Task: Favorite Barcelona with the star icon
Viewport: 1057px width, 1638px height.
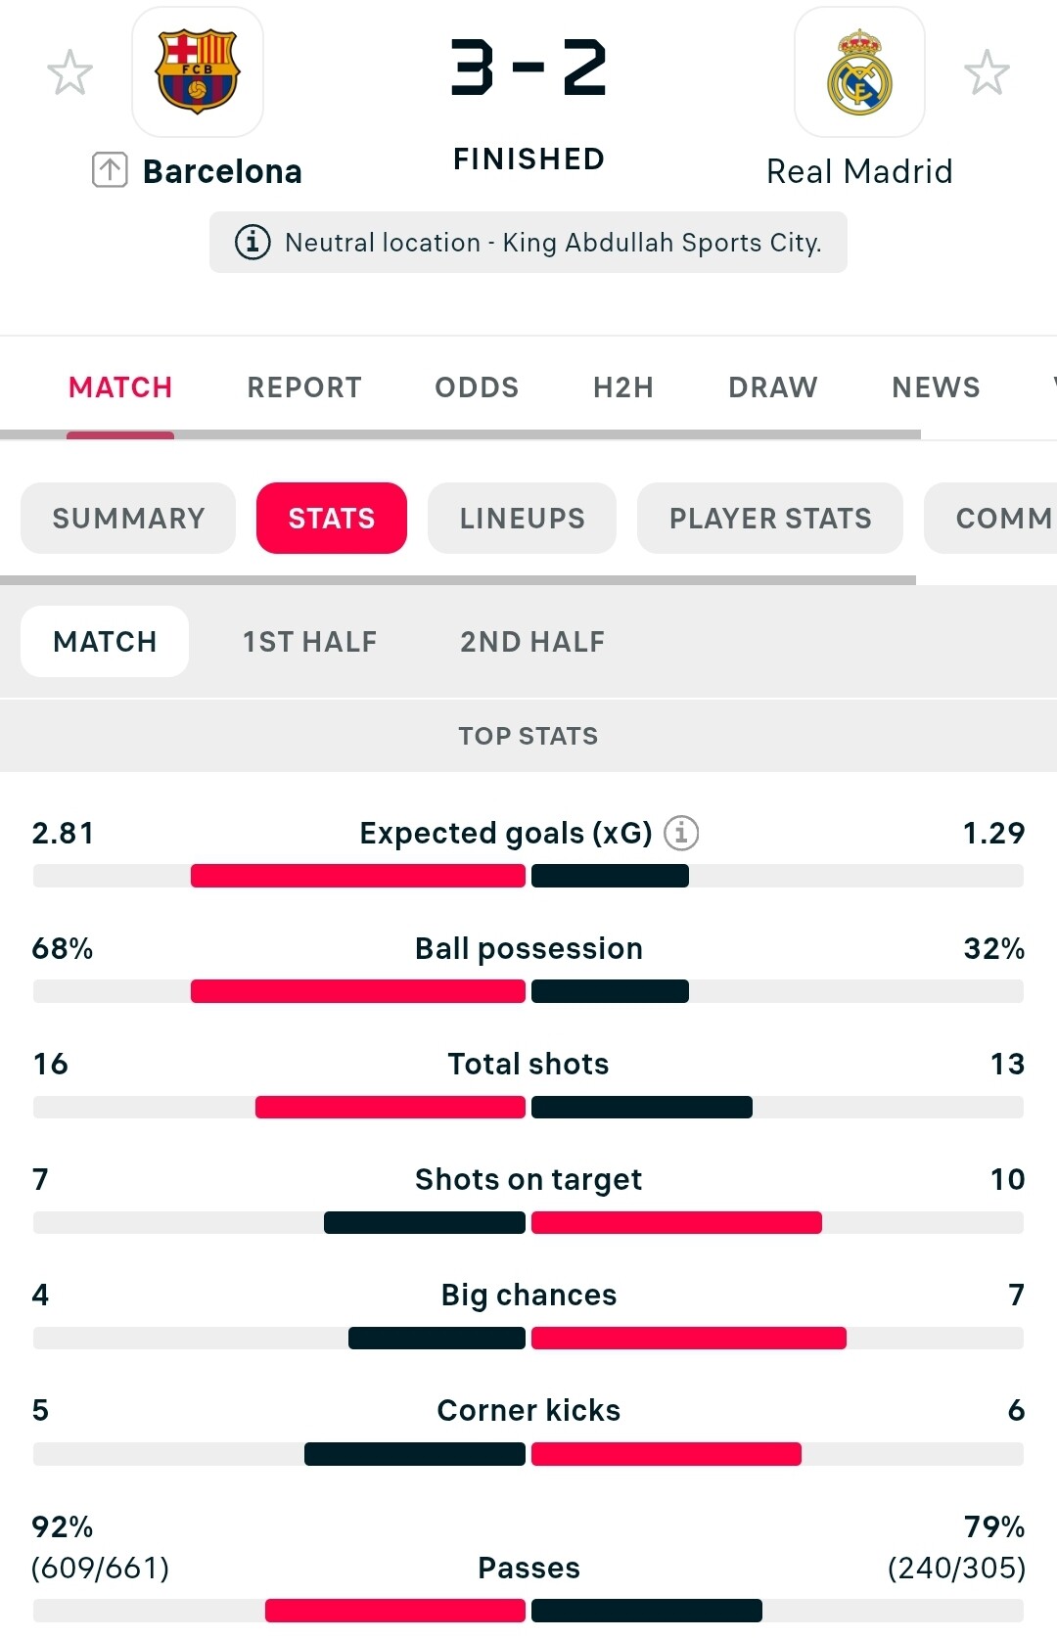Action: pos(69,72)
